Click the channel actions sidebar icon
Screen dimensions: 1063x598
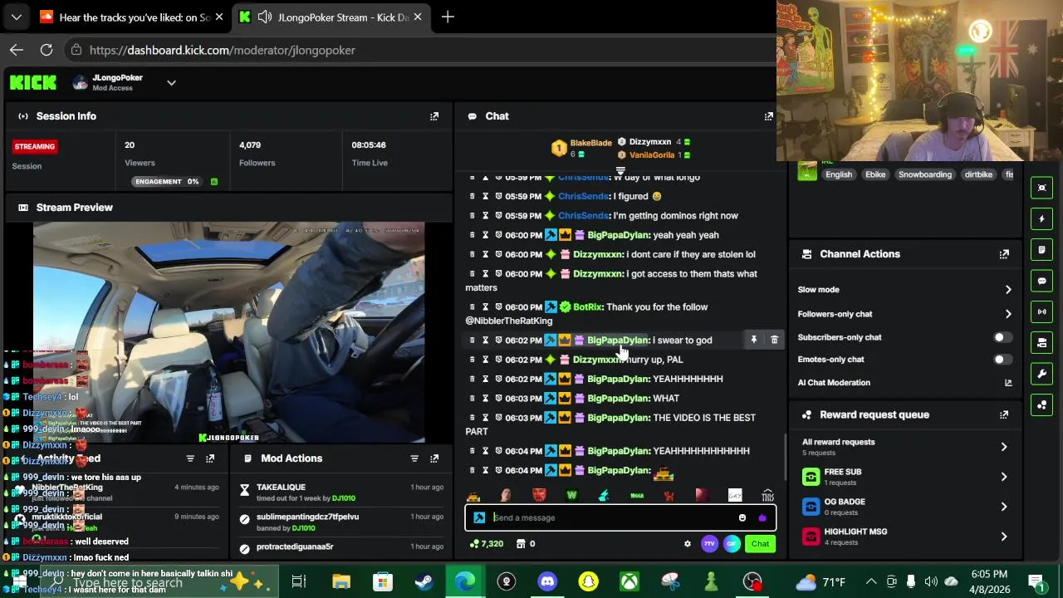point(1042,342)
